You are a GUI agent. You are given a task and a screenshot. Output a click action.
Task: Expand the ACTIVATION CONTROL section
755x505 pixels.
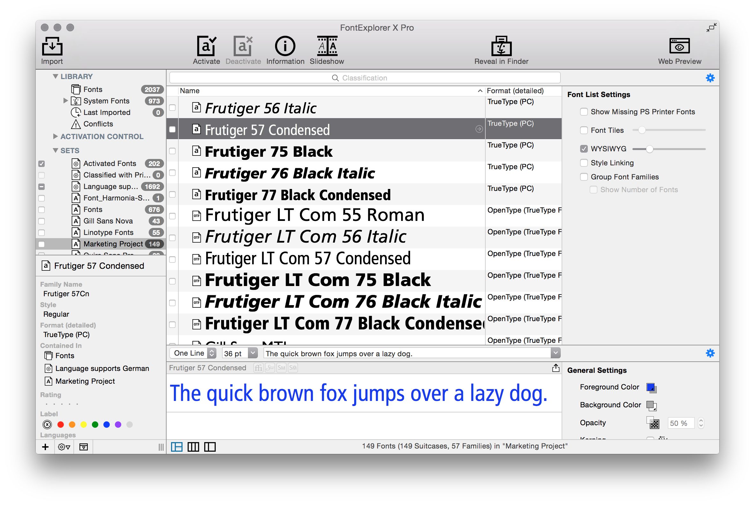click(x=56, y=137)
